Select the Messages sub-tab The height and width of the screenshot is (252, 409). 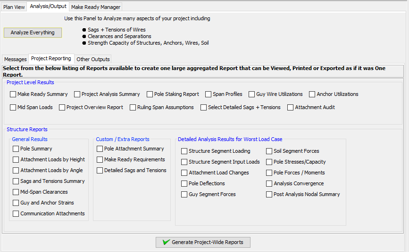pyautogui.click(x=16, y=59)
